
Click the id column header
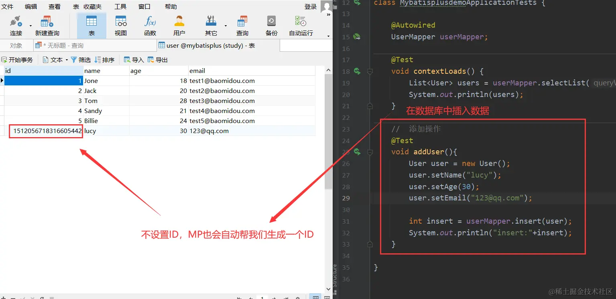43,71
